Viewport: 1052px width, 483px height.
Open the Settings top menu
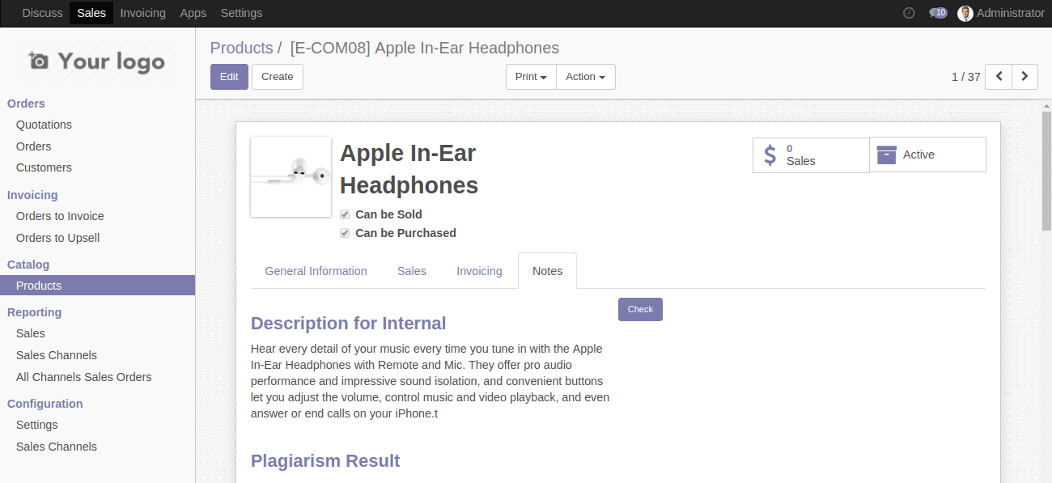pyautogui.click(x=241, y=13)
